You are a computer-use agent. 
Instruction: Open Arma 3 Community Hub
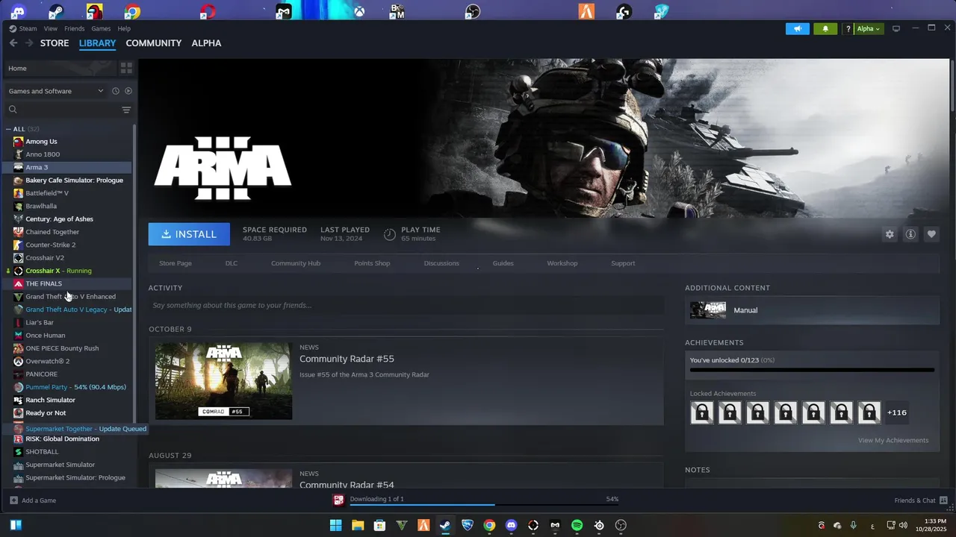coord(296,263)
